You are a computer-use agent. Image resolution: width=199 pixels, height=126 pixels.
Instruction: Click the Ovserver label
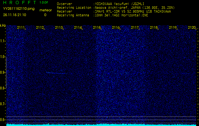65,4
